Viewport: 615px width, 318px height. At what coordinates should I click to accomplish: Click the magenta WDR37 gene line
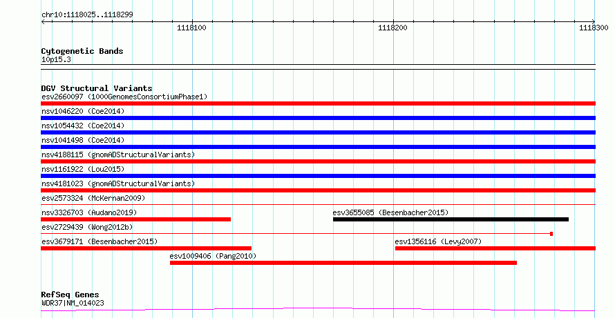[318, 310]
